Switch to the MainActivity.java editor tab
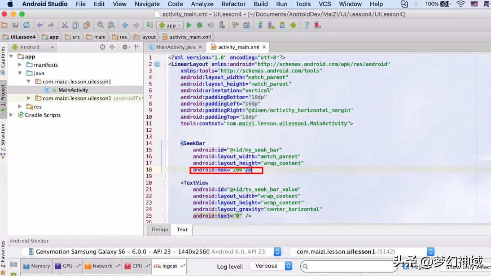 point(175,47)
